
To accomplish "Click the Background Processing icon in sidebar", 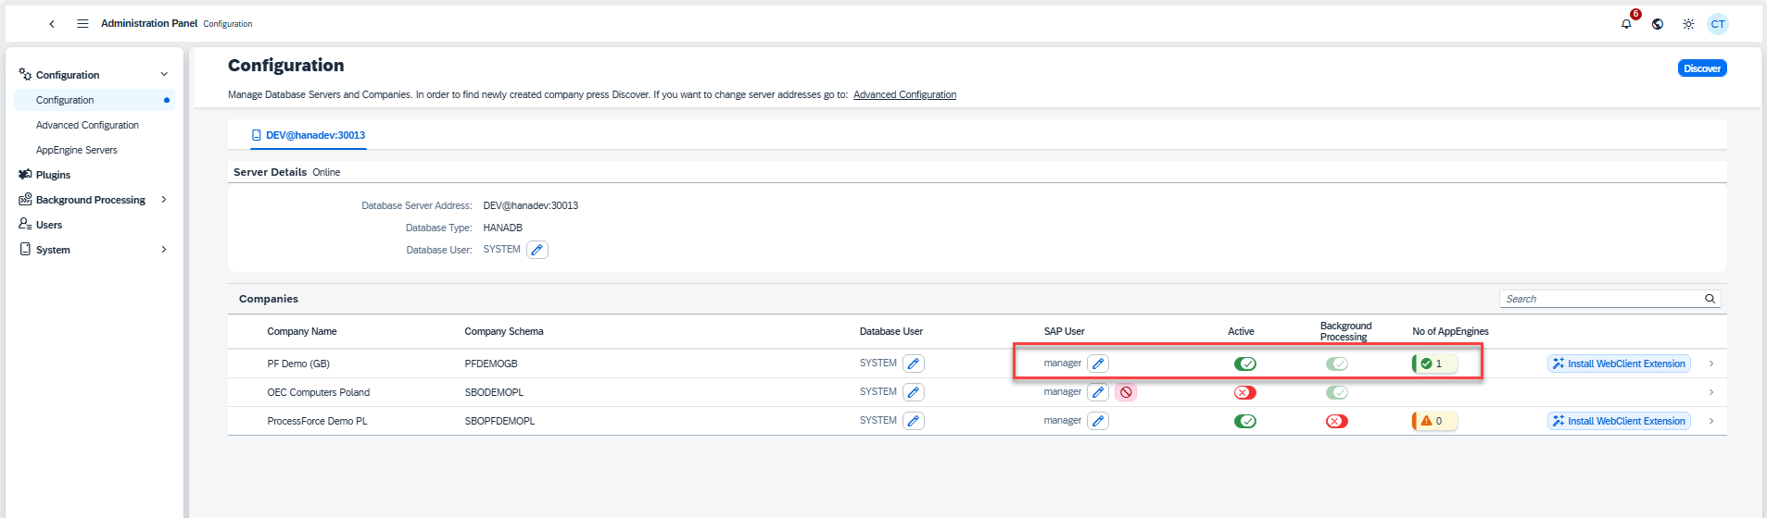I will click(25, 199).
